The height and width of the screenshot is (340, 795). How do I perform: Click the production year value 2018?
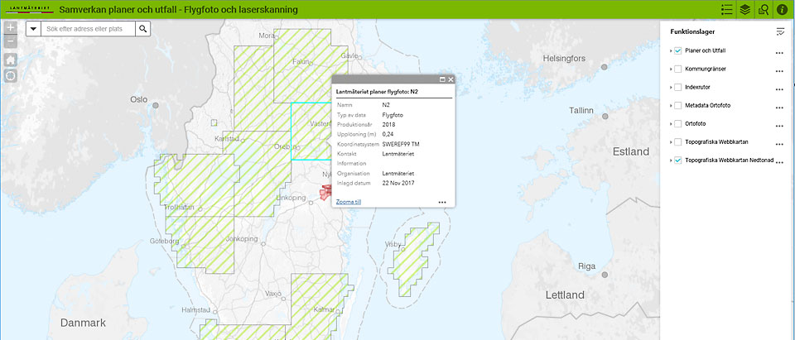click(x=388, y=125)
